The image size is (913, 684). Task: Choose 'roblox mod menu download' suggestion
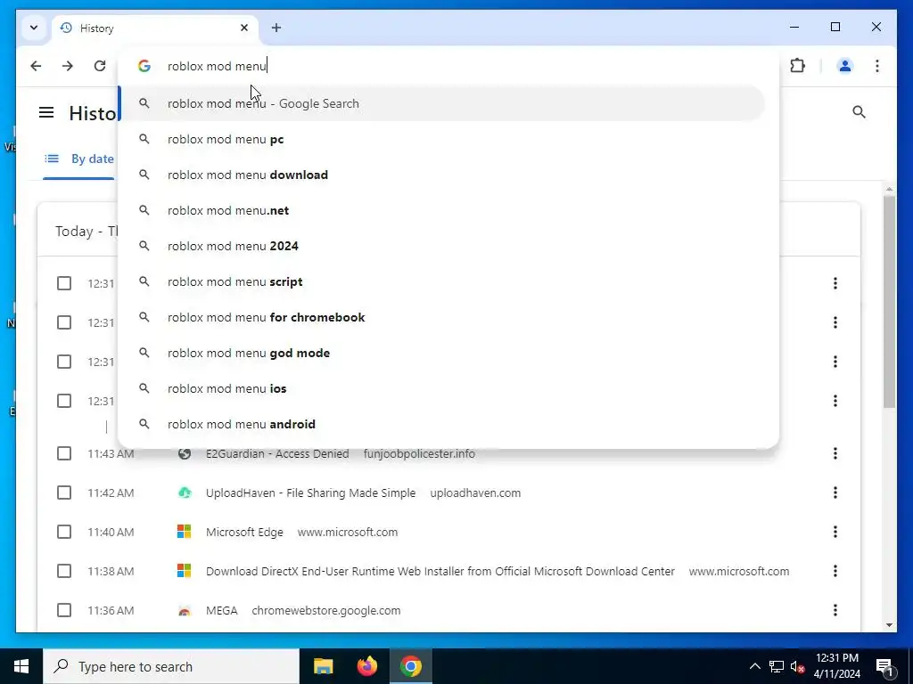click(x=442, y=175)
